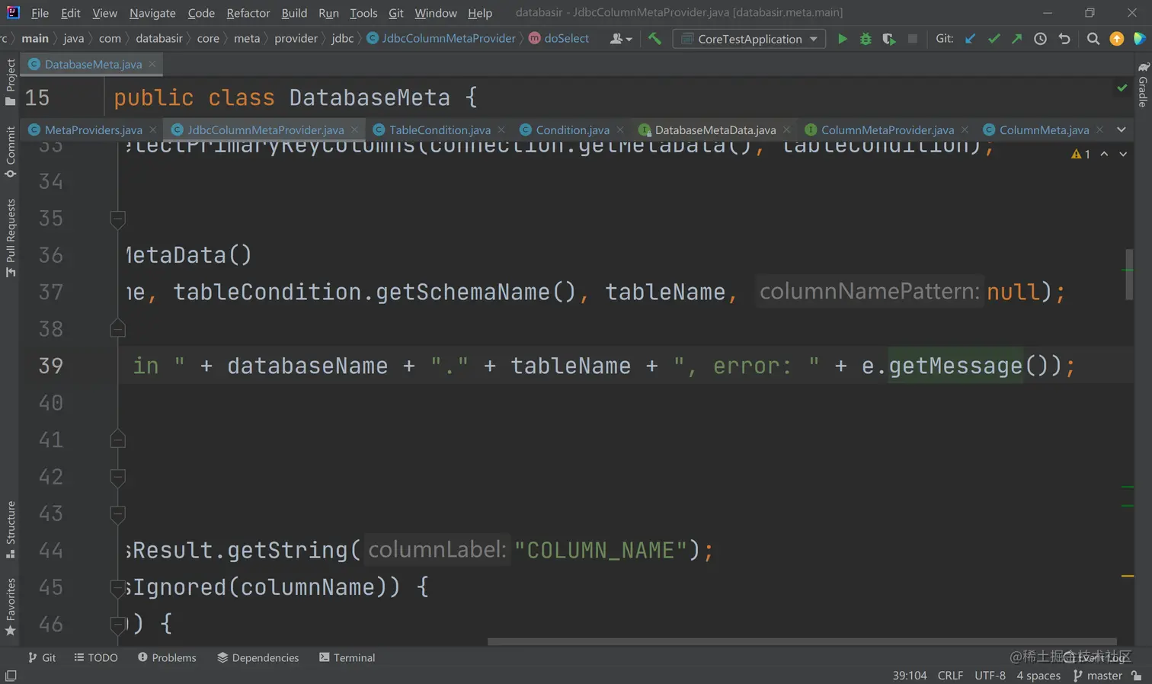
Task: Show hidden editor tabs dropdown arrow
Action: [x=1121, y=129]
